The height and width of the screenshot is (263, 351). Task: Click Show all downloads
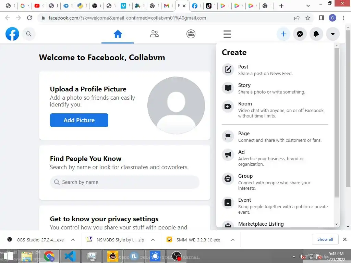(325, 239)
